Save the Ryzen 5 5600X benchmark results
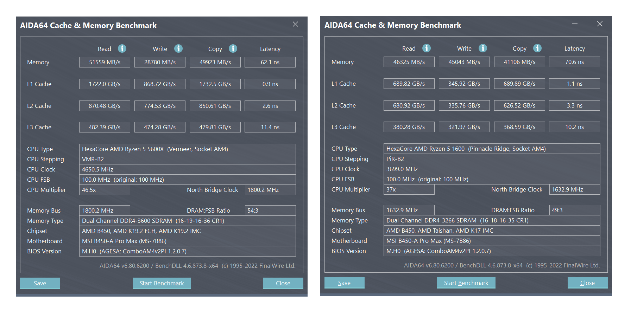631x311 pixels. [x=40, y=283]
